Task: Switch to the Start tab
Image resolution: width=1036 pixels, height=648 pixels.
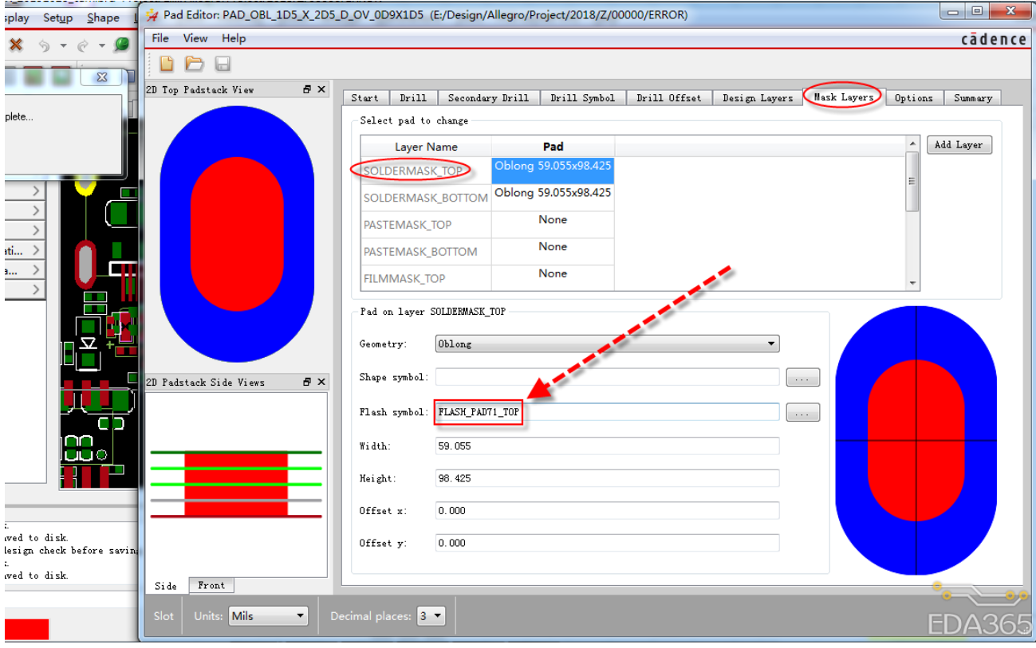Action: [365, 98]
